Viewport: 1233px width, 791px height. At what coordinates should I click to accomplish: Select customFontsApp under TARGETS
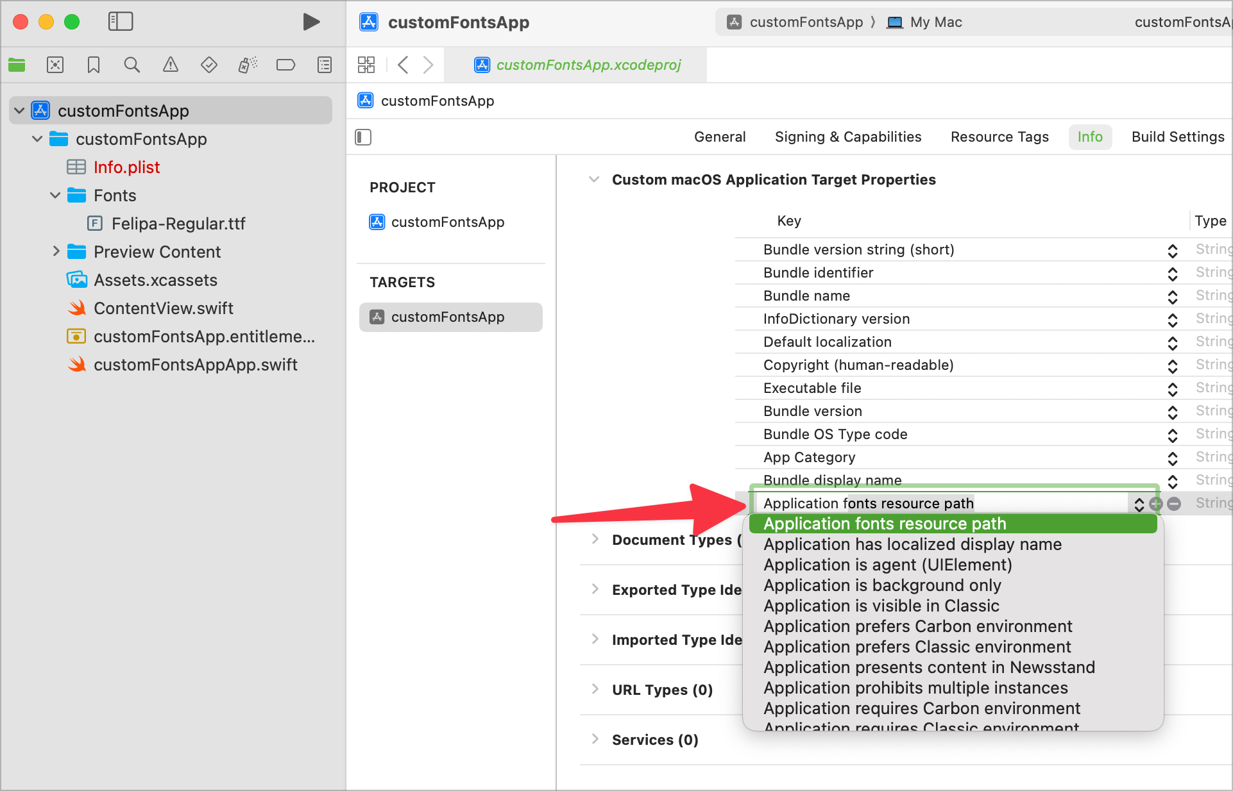(451, 317)
